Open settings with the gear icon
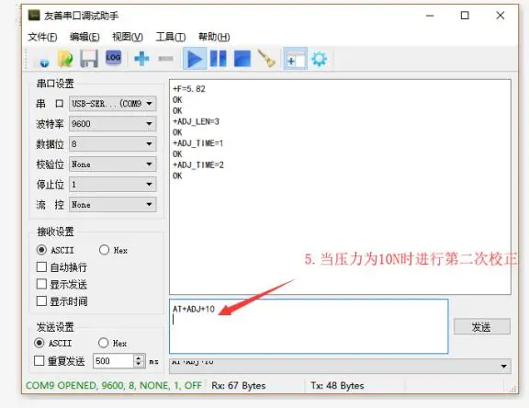529x408 pixels. [x=320, y=59]
